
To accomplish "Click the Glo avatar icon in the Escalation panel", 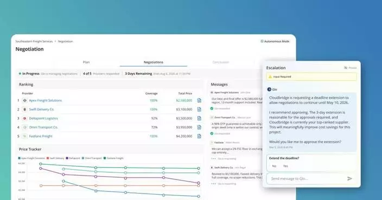I will click(269, 89).
